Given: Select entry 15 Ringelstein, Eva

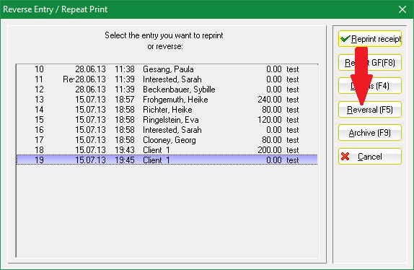Looking at the screenshot, I should (167, 120).
